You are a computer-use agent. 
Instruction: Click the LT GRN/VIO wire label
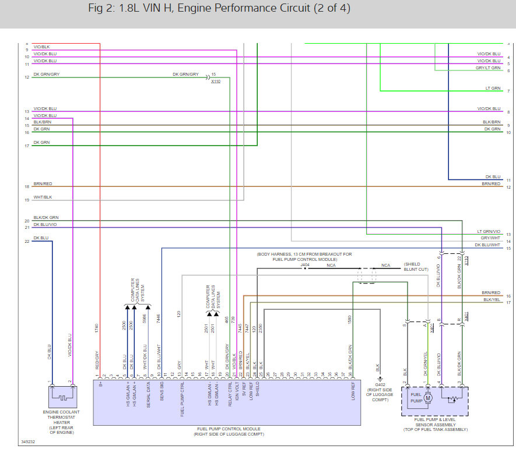click(489, 231)
